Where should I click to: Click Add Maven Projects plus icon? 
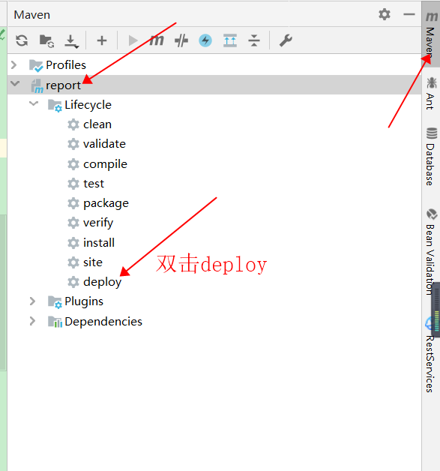[x=102, y=40]
